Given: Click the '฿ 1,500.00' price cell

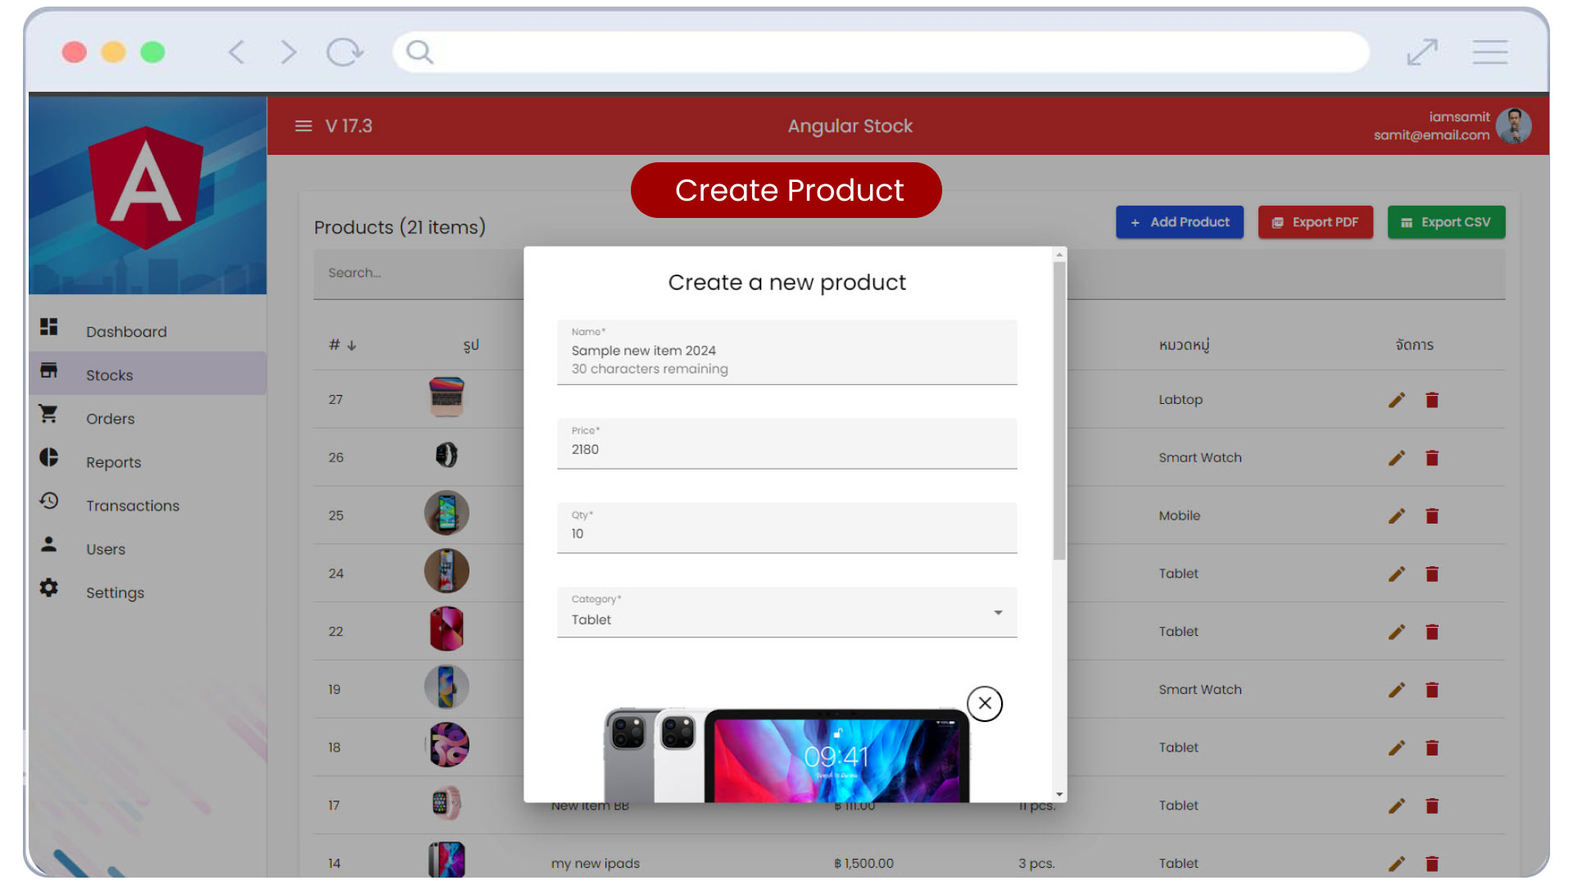Looking at the screenshot, I should point(864,864).
